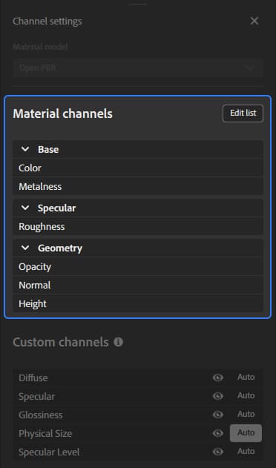276x468 pixels.
Task: Open Auto format for Physical Size
Action: point(246,433)
